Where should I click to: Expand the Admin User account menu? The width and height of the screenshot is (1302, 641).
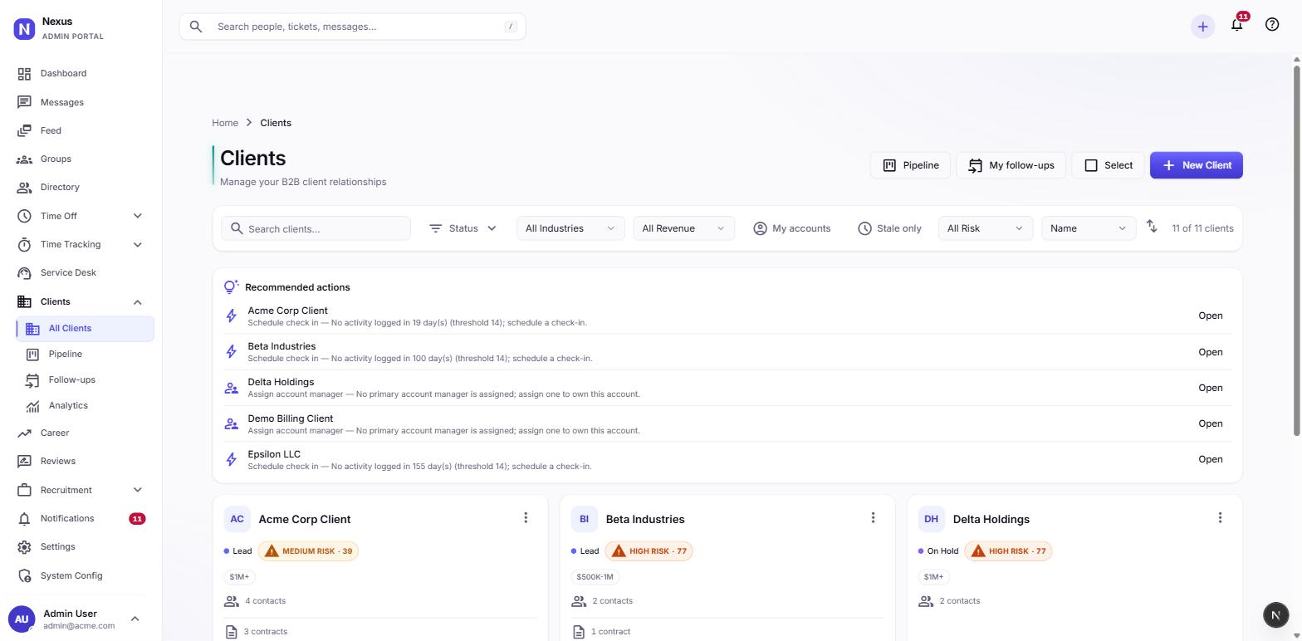(135, 619)
